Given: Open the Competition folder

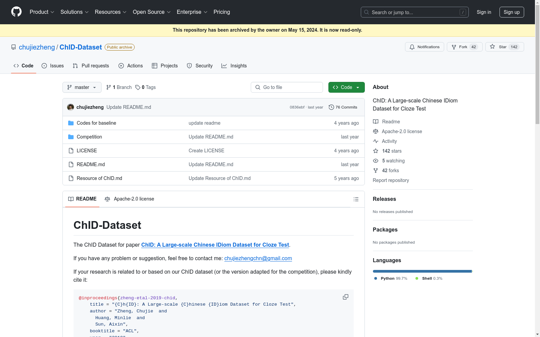Looking at the screenshot, I should 89,137.
